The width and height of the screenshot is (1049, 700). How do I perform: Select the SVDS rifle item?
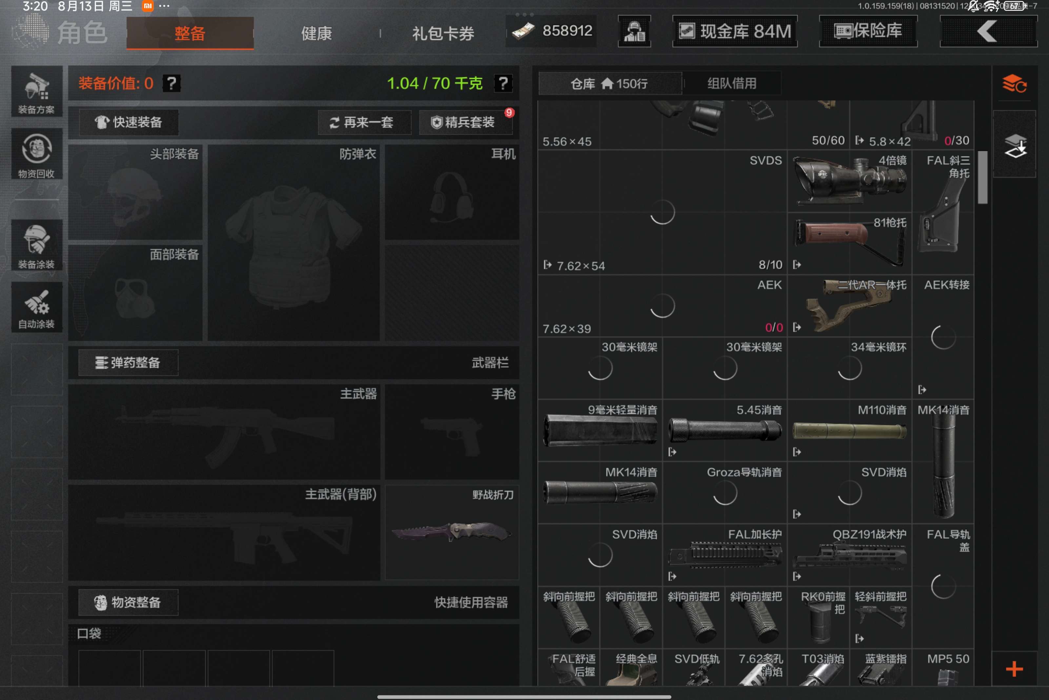pyautogui.click(x=663, y=212)
